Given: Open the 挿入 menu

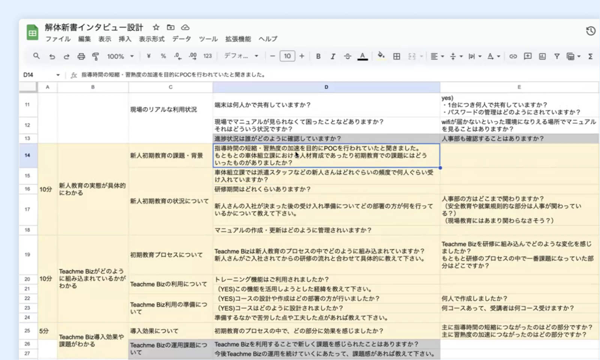Looking at the screenshot, I should click(125, 39).
